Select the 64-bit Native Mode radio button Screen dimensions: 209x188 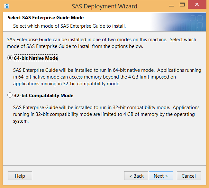(10, 58)
